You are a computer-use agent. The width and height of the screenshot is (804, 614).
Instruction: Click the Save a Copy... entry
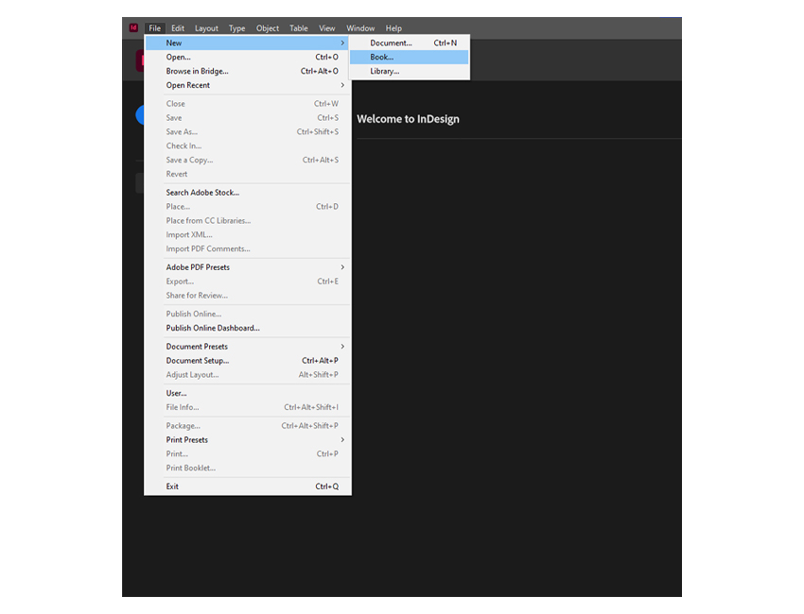tap(248, 160)
